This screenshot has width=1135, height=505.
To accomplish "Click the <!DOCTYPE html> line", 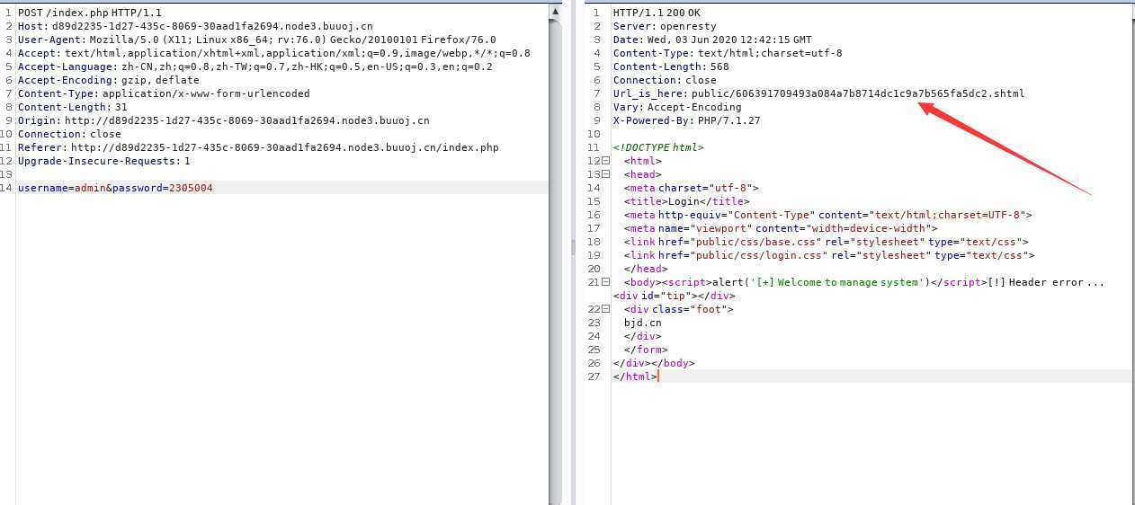I will tap(658, 147).
